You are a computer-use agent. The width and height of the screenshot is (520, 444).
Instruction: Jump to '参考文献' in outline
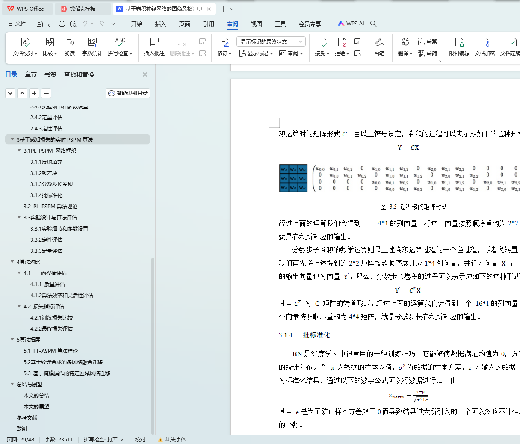(x=27, y=417)
